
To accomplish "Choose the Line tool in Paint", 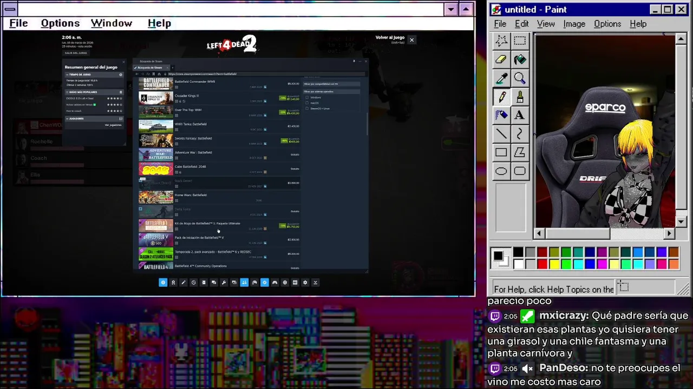I will click(501, 134).
